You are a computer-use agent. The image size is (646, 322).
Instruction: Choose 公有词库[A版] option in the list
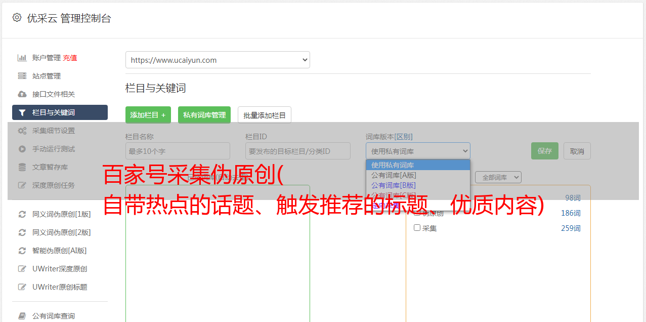pos(418,175)
